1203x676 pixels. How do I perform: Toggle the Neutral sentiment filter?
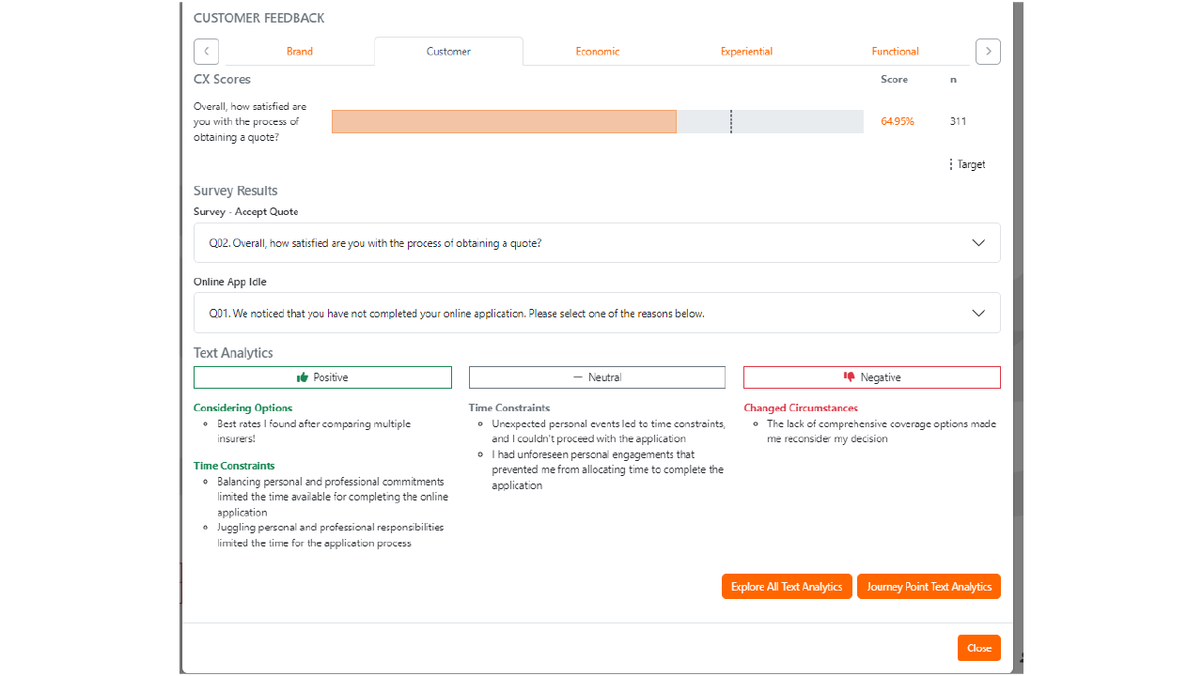click(x=597, y=377)
